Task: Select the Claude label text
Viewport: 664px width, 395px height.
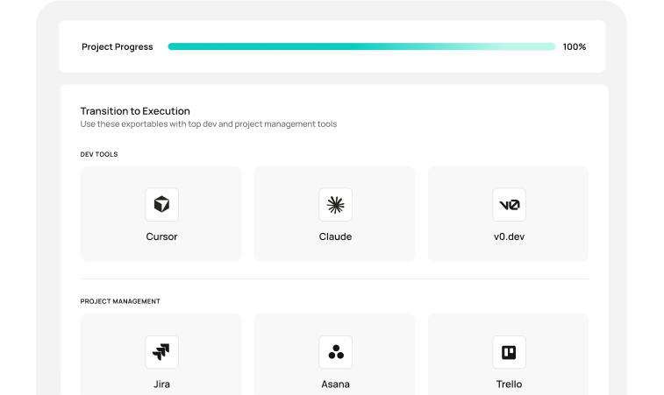Action: coord(335,236)
